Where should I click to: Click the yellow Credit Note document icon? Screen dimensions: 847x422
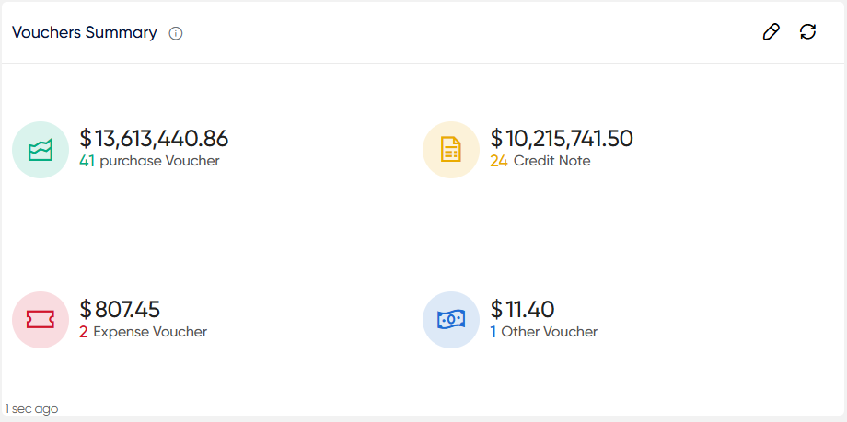click(451, 150)
